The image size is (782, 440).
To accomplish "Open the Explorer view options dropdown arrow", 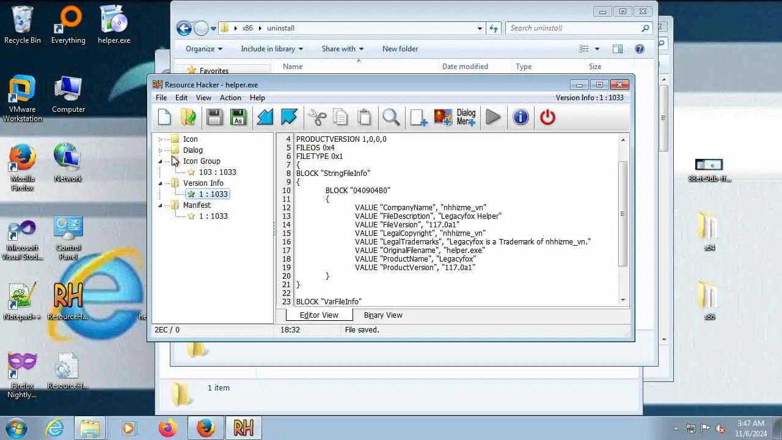I will [597, 49].
